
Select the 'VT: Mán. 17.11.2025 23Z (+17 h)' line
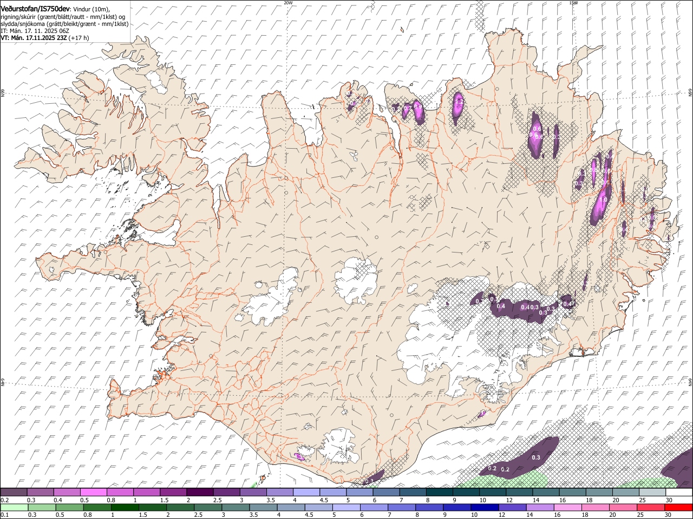(x=45, y=38)
